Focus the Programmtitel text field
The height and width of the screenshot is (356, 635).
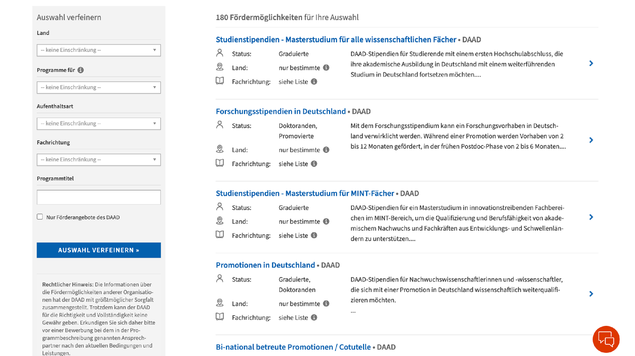[x=98, y=197]
